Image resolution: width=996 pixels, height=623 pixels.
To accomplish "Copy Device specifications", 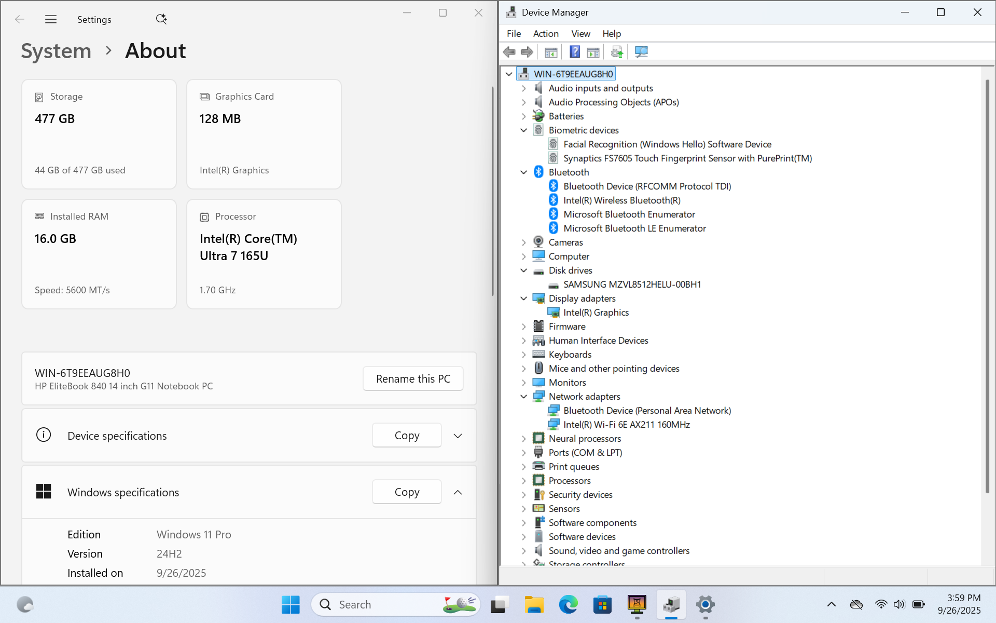I will pyautogui.click(x=407, y=436).
